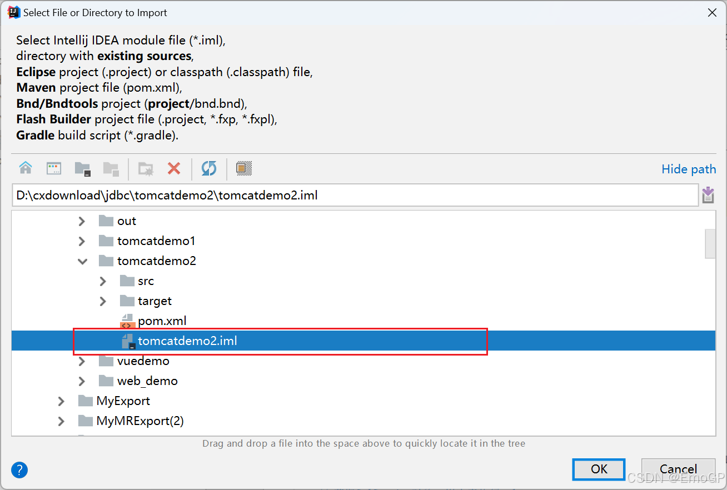
Task: Click the Project directory toolbar icon
Action: (x=83, y=169)
